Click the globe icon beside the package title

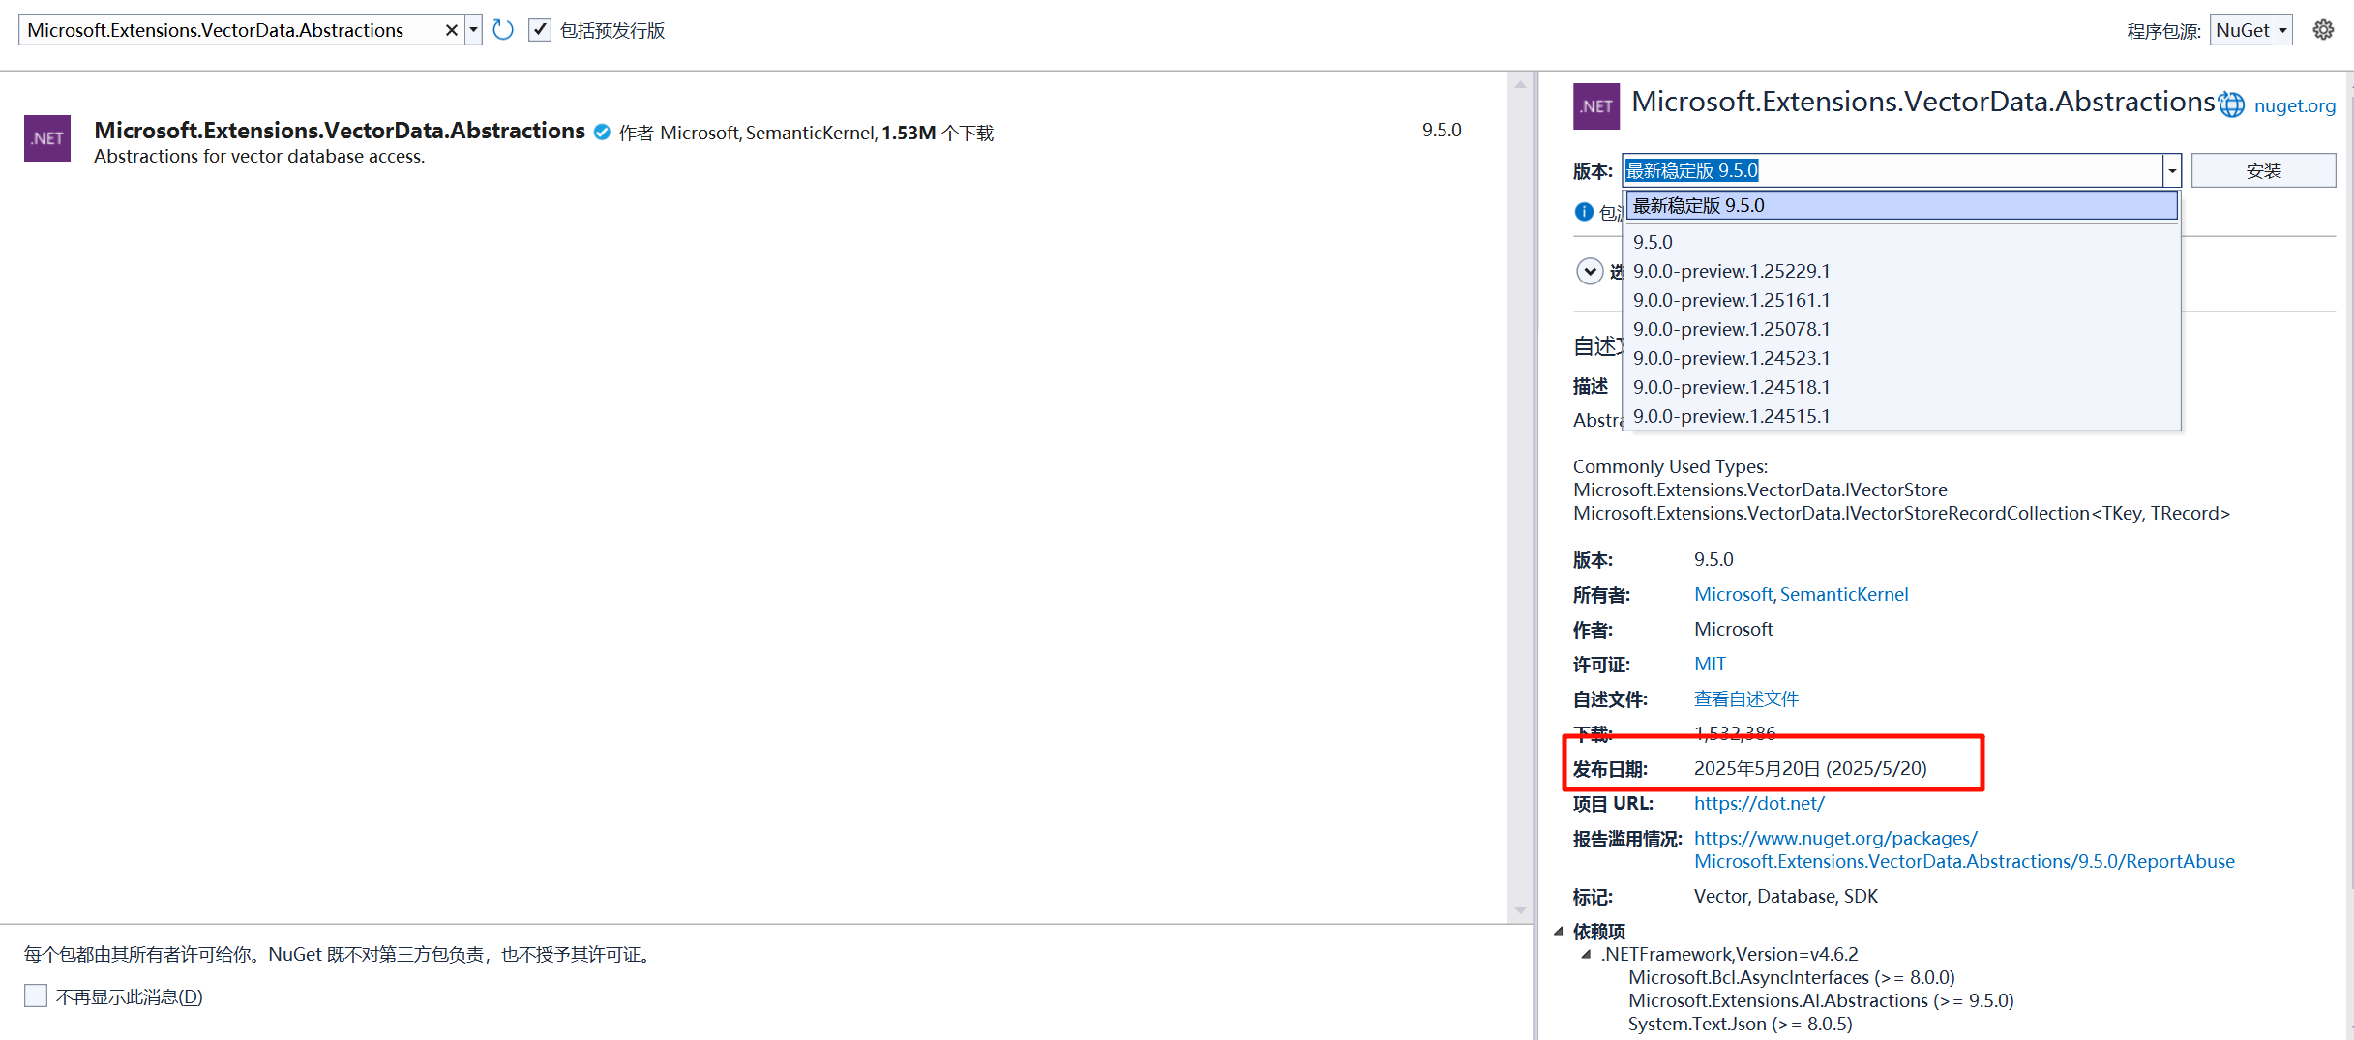click(x=2232, y=104)
